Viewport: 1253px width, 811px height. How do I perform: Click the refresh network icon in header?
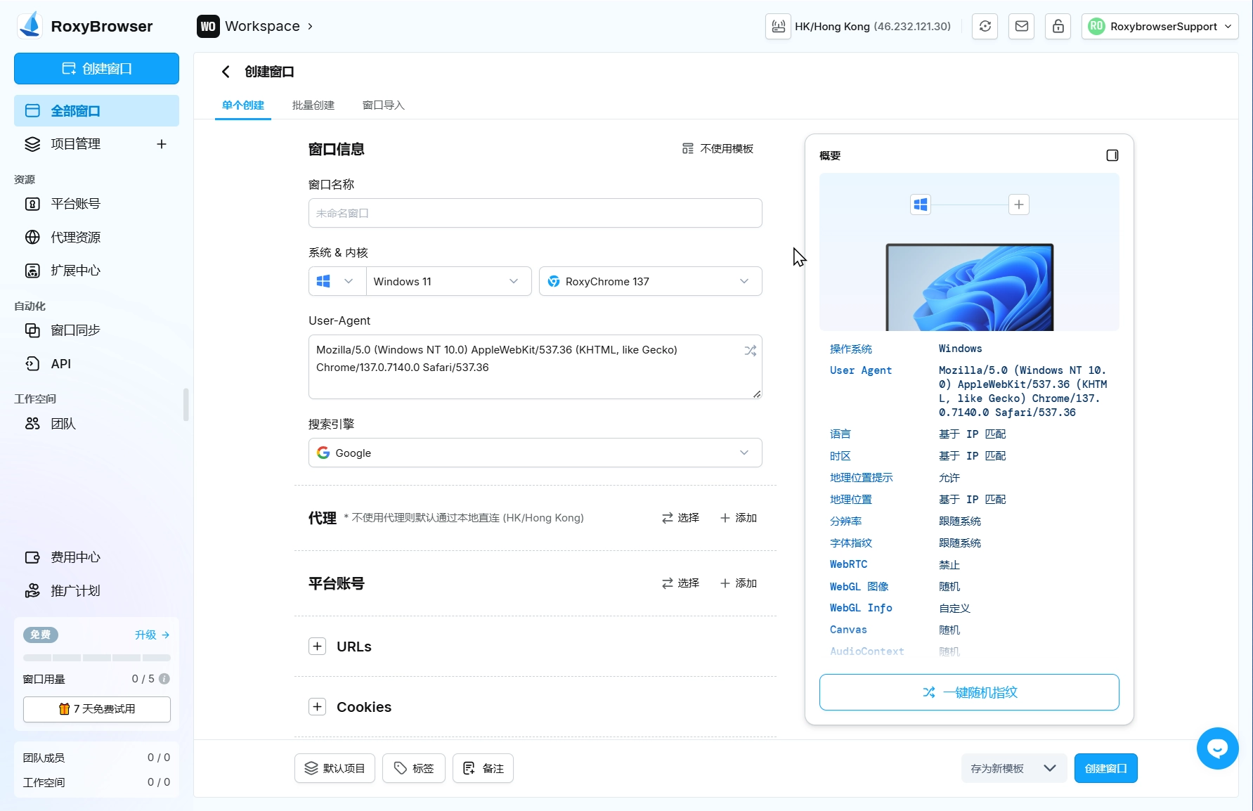click(985, 27)
